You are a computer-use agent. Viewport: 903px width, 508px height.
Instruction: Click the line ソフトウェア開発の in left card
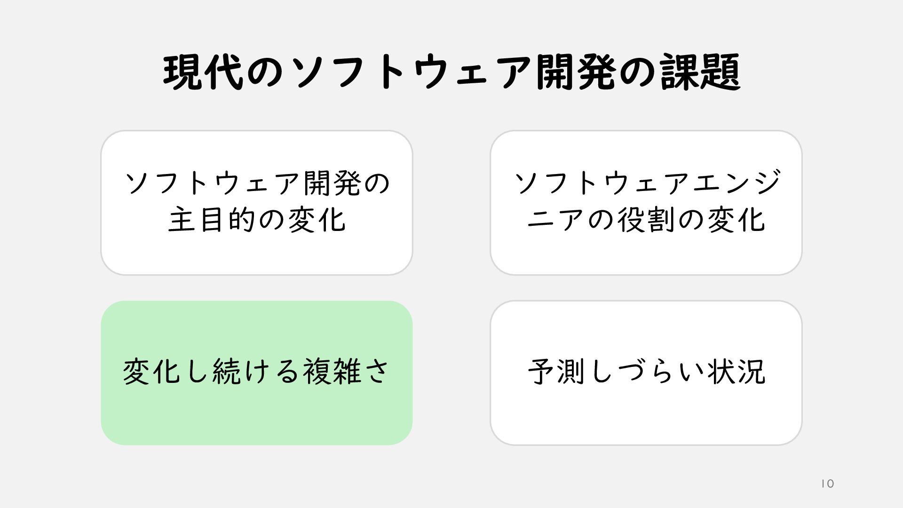pos(257,183)
